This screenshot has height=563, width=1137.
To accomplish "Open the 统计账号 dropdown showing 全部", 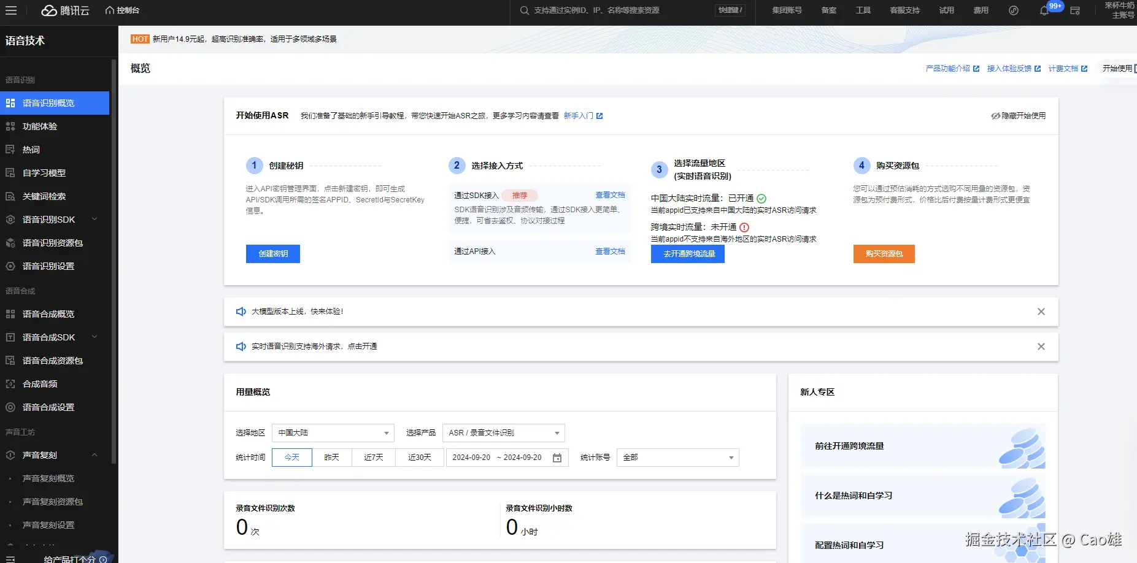I will (x=678, y=458).
